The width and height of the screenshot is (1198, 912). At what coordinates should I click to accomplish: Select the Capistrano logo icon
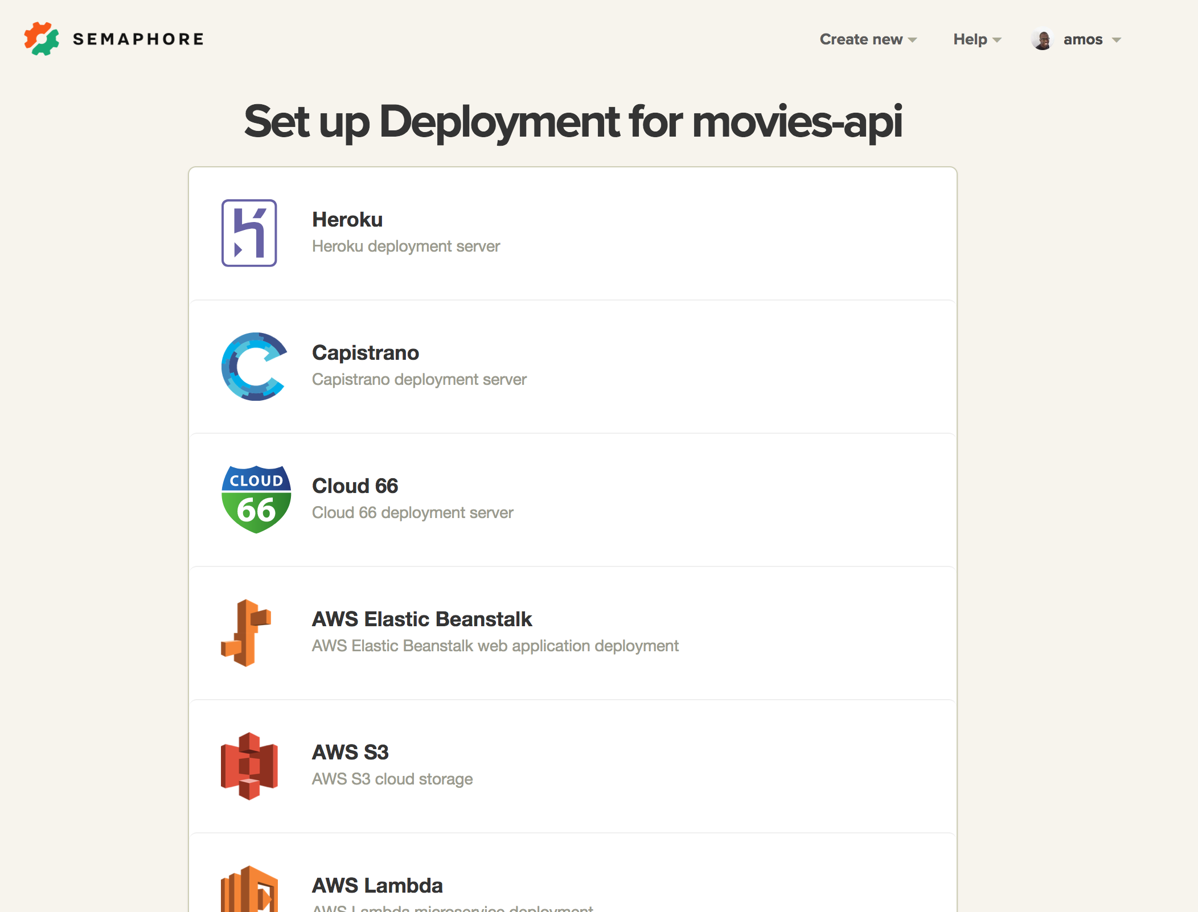coord(255,367)
